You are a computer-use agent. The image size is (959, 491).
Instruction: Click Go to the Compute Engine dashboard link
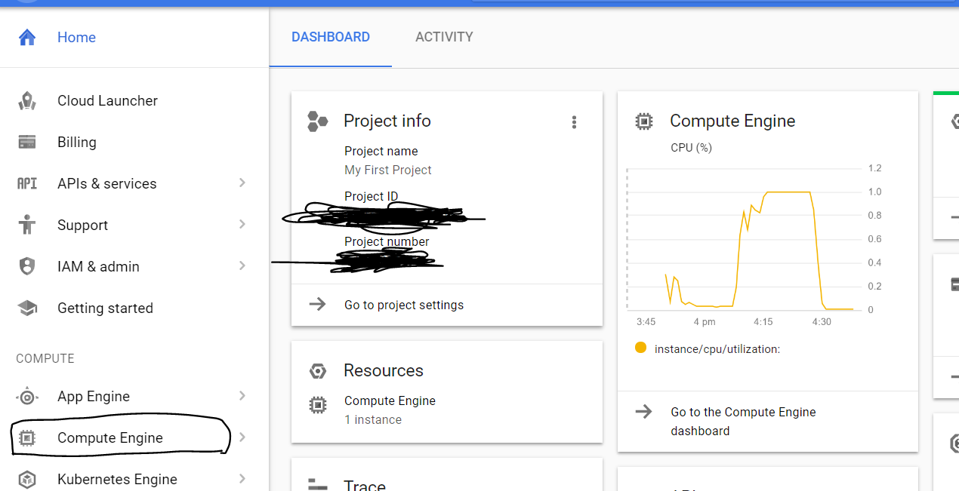tap(743, 421)
